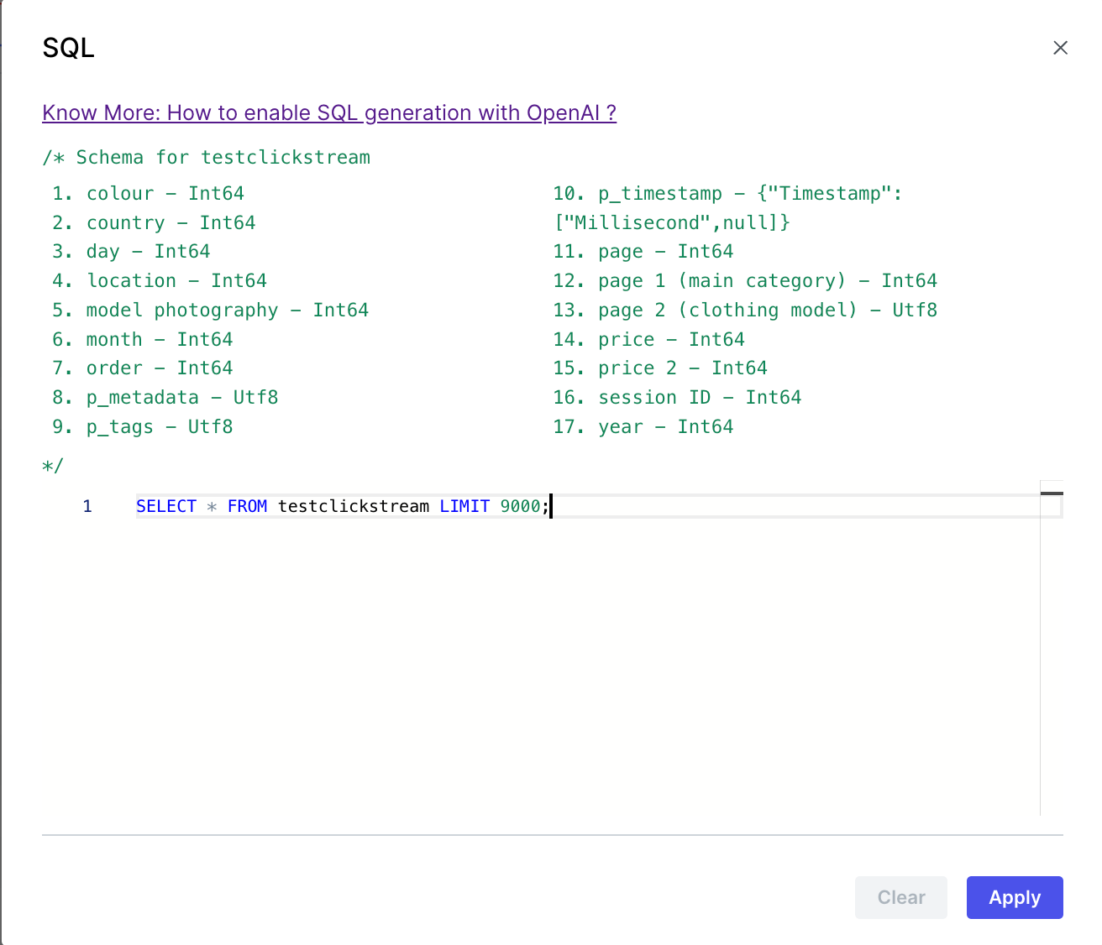Click the FROM keyword in query
Viewport: 1102px width, 945px height.
247,506
